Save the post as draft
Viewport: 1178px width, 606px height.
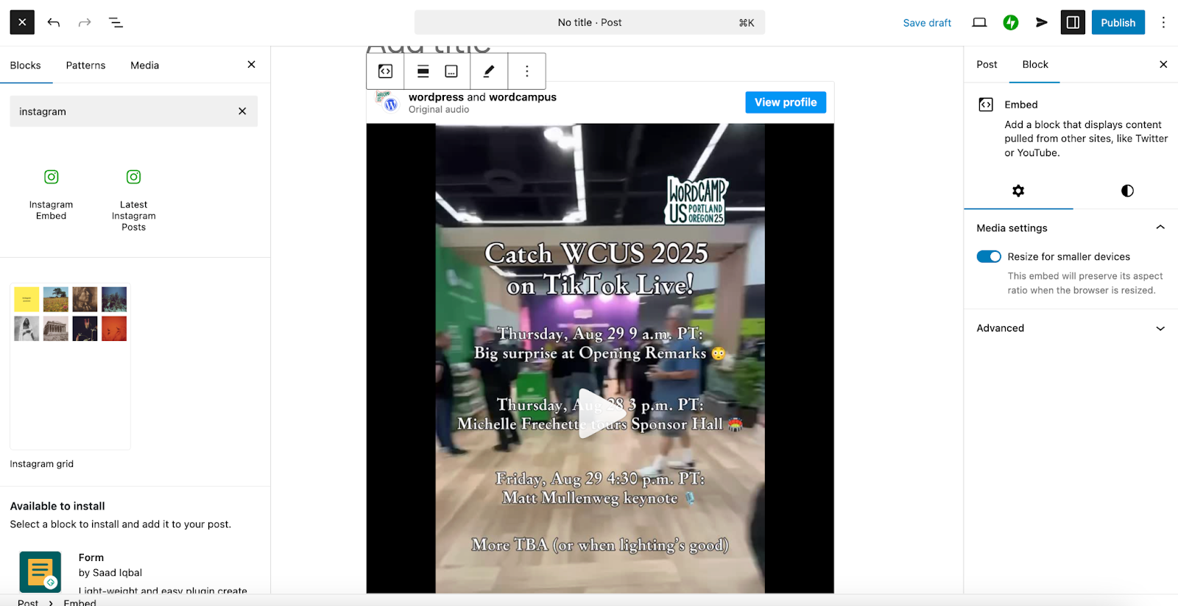point(927,23)
